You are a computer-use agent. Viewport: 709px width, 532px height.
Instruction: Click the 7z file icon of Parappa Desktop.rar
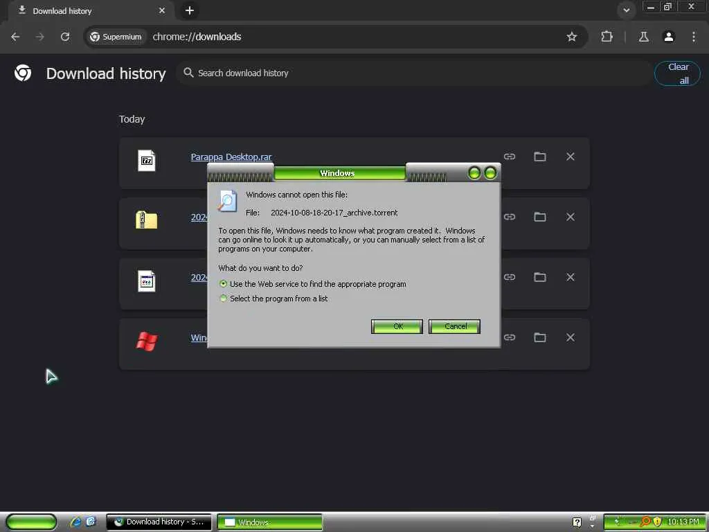(147, 161)
